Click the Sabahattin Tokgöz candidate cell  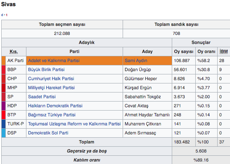click(147, 97)
